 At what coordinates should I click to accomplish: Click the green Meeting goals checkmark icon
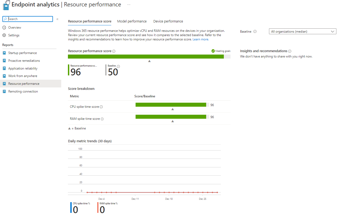point(213,51)
